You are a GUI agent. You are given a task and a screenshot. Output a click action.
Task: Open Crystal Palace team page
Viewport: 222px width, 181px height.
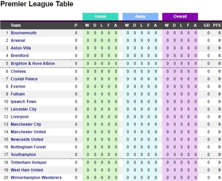(24, 79)
